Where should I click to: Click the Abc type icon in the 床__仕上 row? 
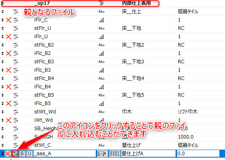tap(102, 12)
